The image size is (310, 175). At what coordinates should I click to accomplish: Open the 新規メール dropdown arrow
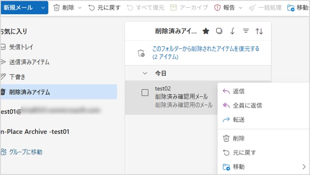pyautogui.click(x=43, y=8)
